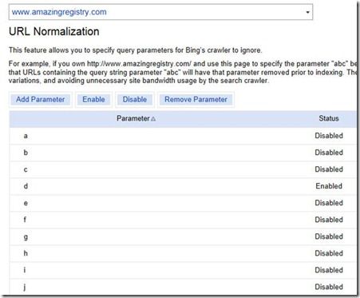Select the enabled parameter d row

(x=183, y=186)
